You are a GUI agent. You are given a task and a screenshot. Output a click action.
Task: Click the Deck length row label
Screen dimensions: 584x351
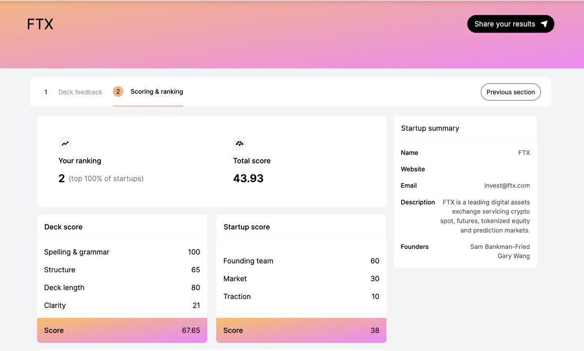pos(64,288)
